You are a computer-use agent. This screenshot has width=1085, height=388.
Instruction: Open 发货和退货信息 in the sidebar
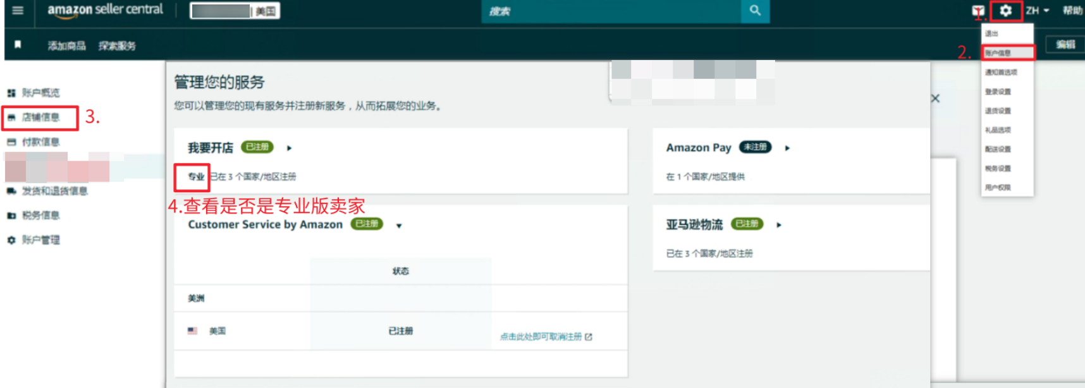pos(55,191)
